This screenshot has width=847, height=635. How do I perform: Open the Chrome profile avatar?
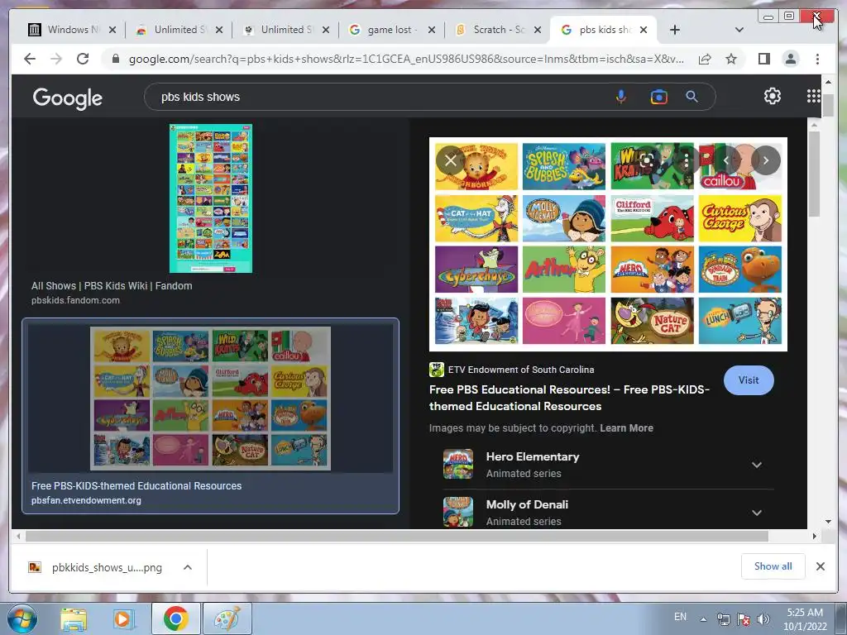[790, 59]
